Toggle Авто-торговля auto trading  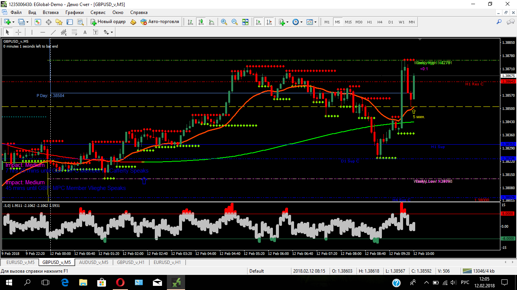point(160,22)
